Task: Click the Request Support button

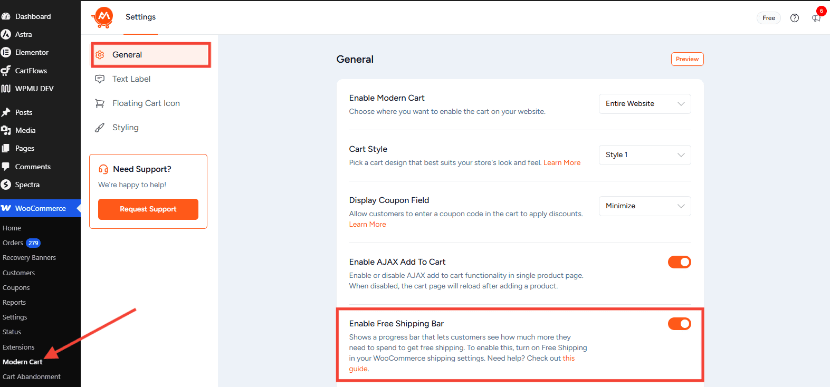Action: click(148, 209)
